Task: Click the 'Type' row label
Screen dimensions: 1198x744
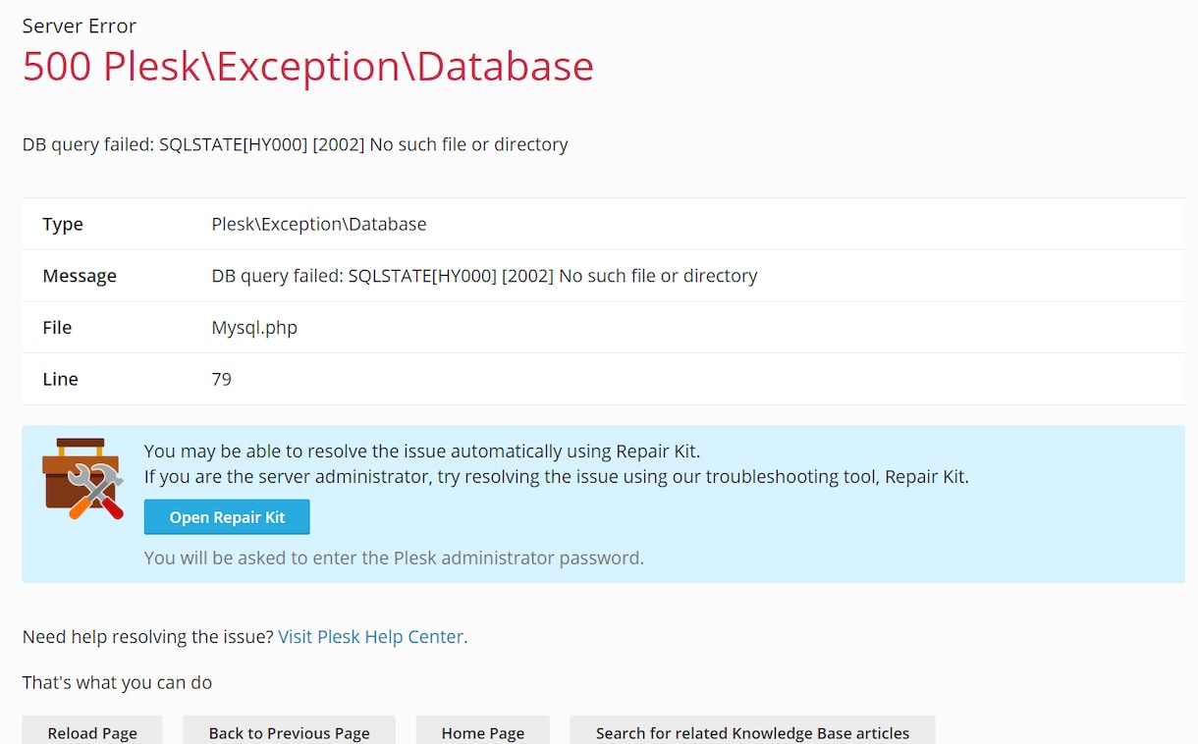Action: click(x=63, y=224)
